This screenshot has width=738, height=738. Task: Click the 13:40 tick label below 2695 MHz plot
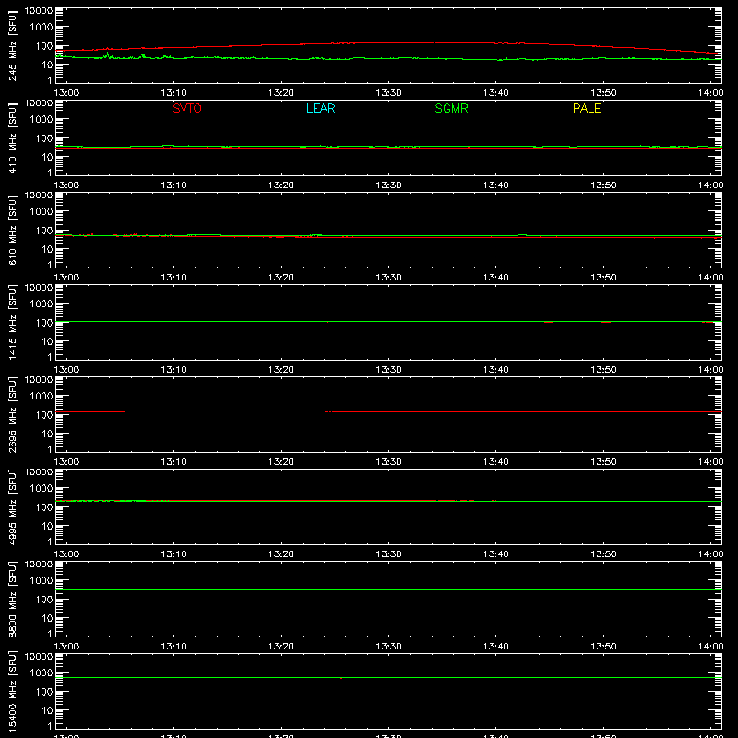pyautogui.click(x=496, y=462)
